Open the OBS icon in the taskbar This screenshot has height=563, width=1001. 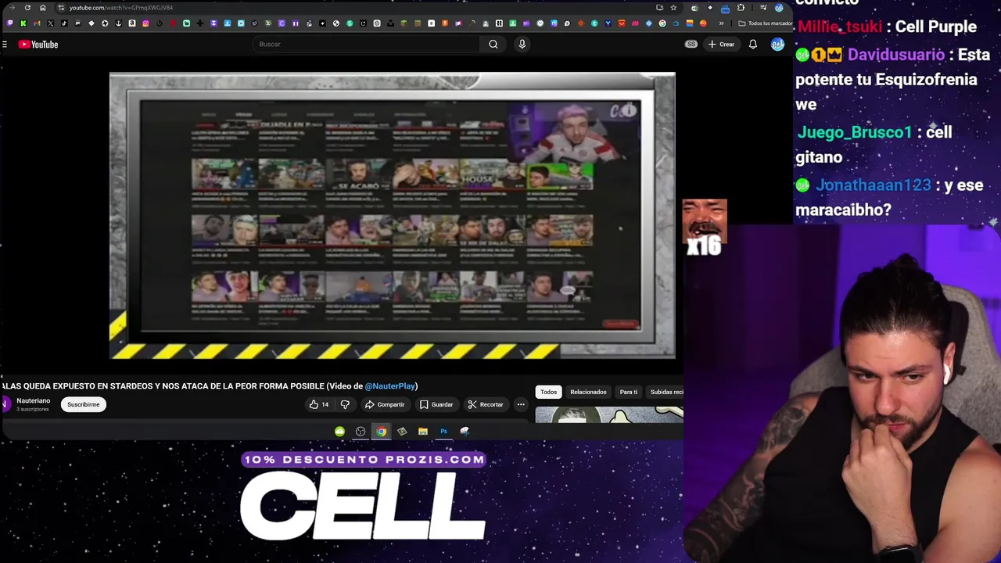[361, 431]
